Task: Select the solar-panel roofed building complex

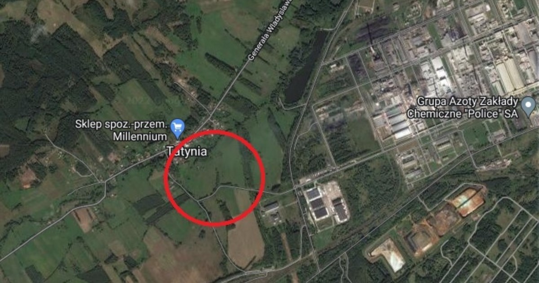Action: pos(326,203)
